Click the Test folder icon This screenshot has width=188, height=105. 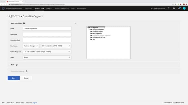point(91,39)
